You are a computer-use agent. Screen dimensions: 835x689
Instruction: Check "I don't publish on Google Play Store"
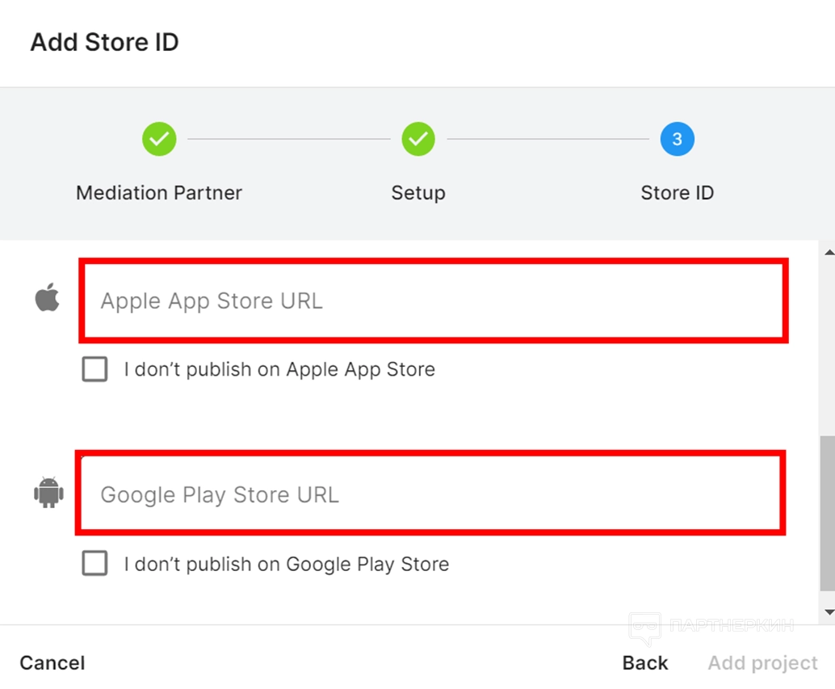pos(94,564)
